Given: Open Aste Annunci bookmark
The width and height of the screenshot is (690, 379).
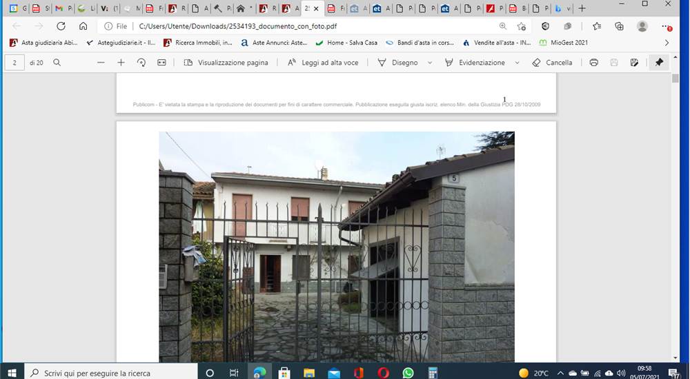Looking at the screenshot, I should pos(274,43).
